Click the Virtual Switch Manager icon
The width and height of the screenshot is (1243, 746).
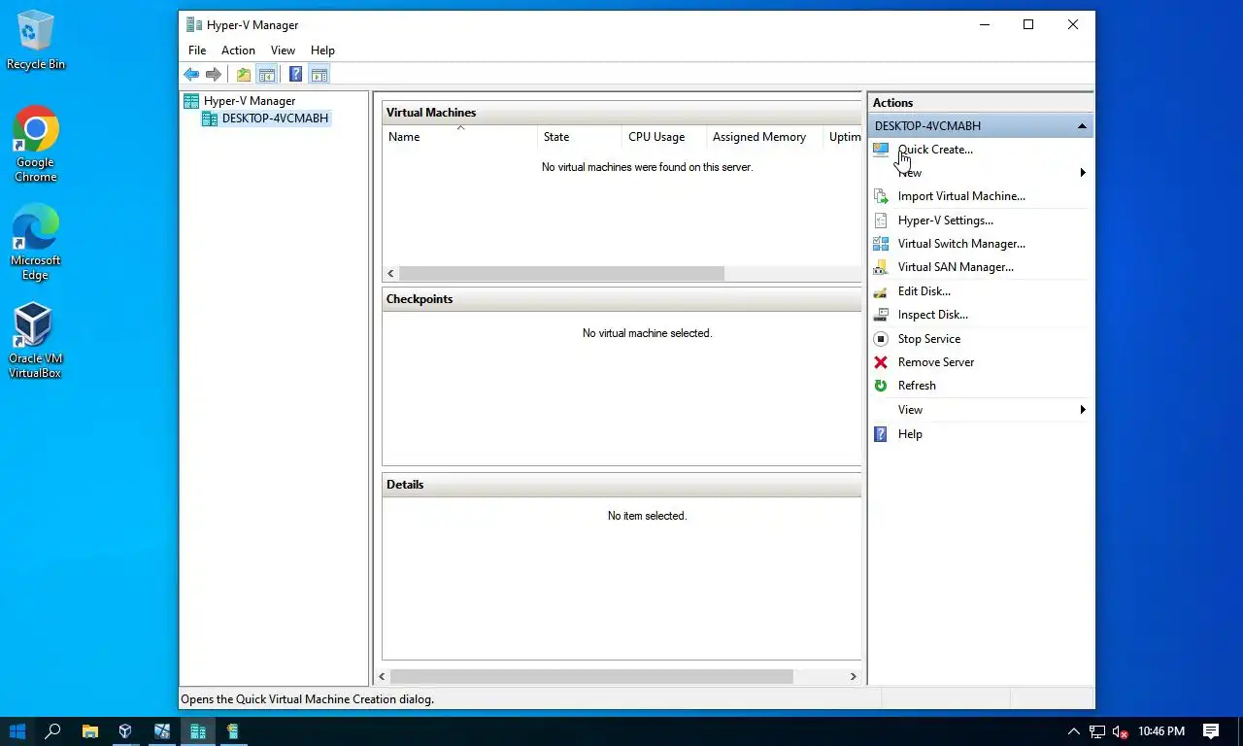point(881,244)
